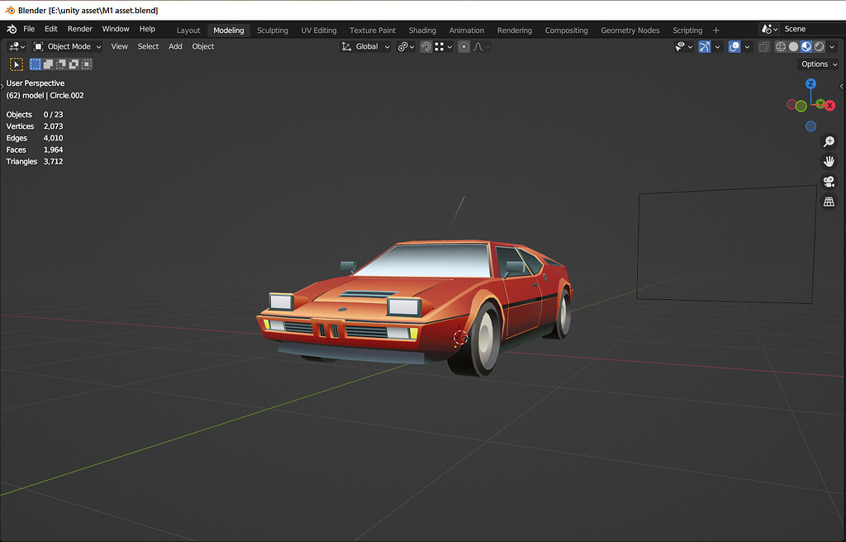The width and height of the screenshot is (846, 542).
Task: Enable snapping with the magnet icon
Action: (x=426, y=47)
